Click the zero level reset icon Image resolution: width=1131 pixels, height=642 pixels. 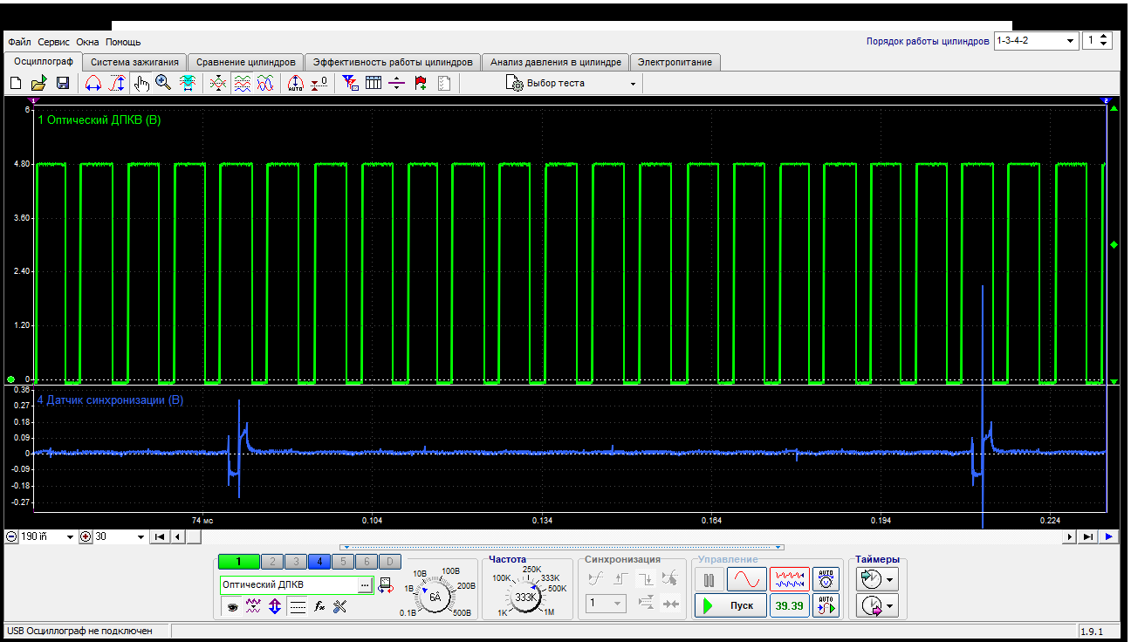(x=319, y=83)
